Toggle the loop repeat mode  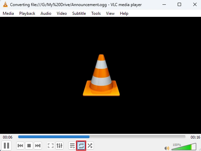click(81, 146)
